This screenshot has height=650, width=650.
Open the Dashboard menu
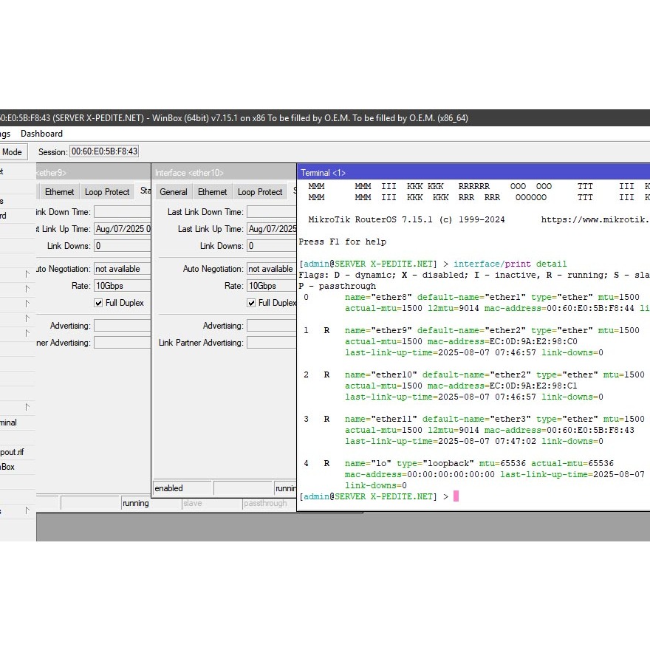point(41,134)
